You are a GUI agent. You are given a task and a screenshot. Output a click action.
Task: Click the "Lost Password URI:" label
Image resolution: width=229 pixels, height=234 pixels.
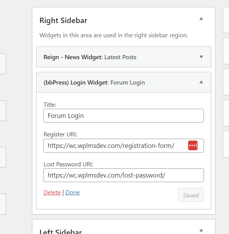[x=68, y=164]
